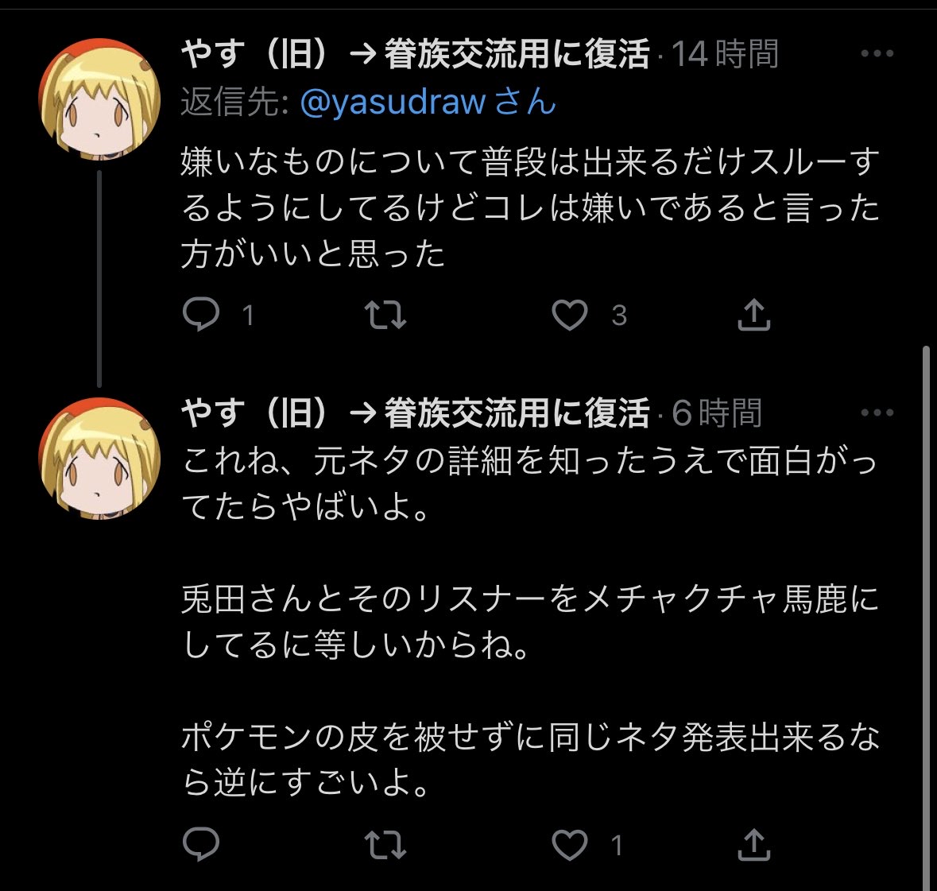Reply to the second tweet about 兎田さん
937x891 pixels.
pyautogui.click(x=201, y=844)
